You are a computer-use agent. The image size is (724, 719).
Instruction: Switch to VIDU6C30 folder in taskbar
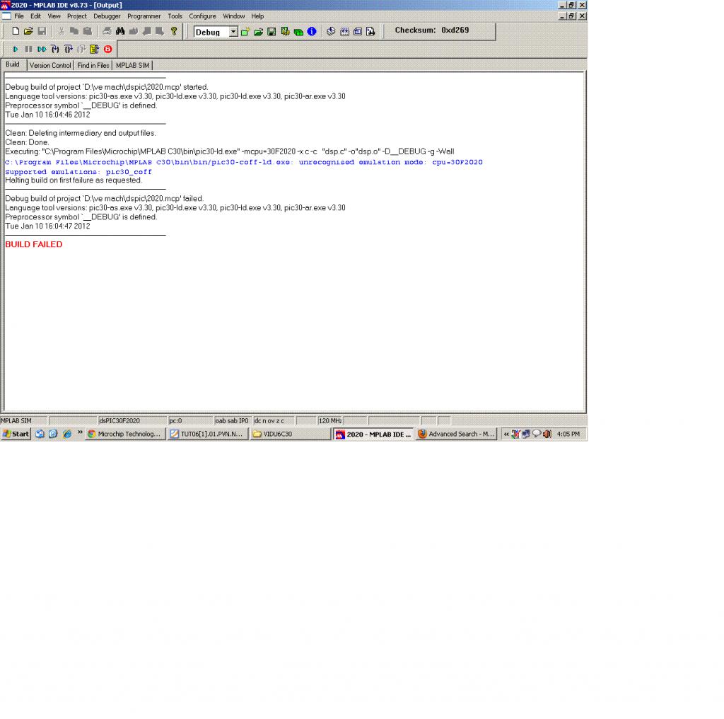point(290,434)
